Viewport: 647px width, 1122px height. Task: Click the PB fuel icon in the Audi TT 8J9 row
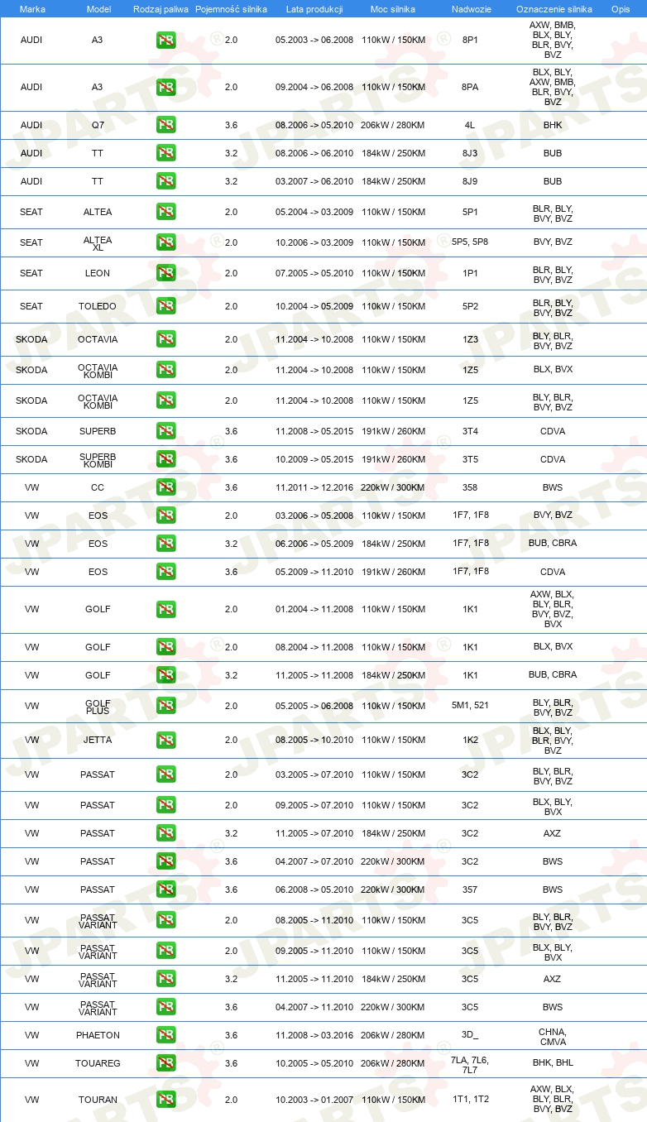[x=165, y=181]
